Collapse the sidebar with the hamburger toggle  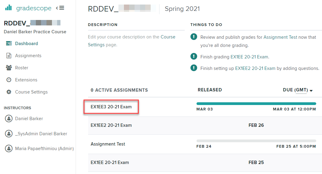(x=60, y=8)
